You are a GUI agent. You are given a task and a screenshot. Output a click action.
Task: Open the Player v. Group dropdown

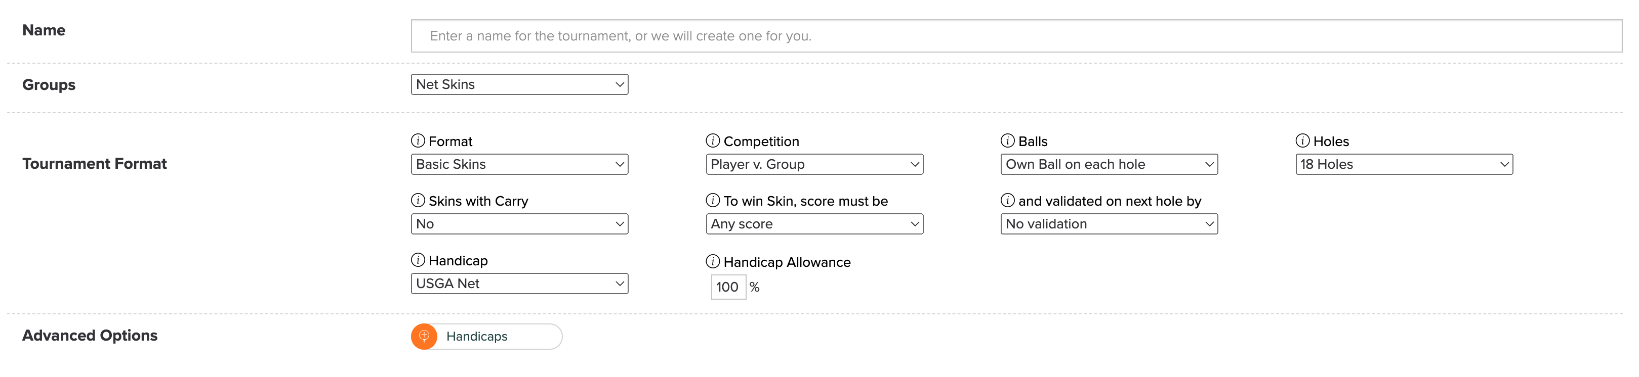pos(814,164)
